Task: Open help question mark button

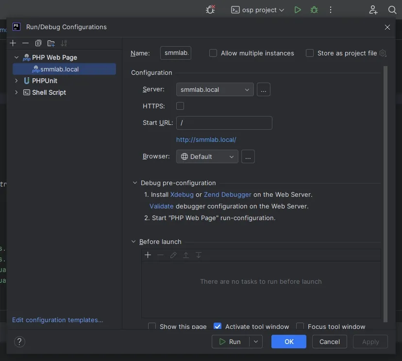Action: click(19, 342)
